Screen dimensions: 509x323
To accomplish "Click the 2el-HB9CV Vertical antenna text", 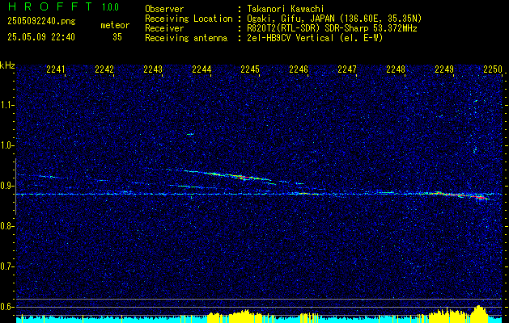I will coord(313,38).
